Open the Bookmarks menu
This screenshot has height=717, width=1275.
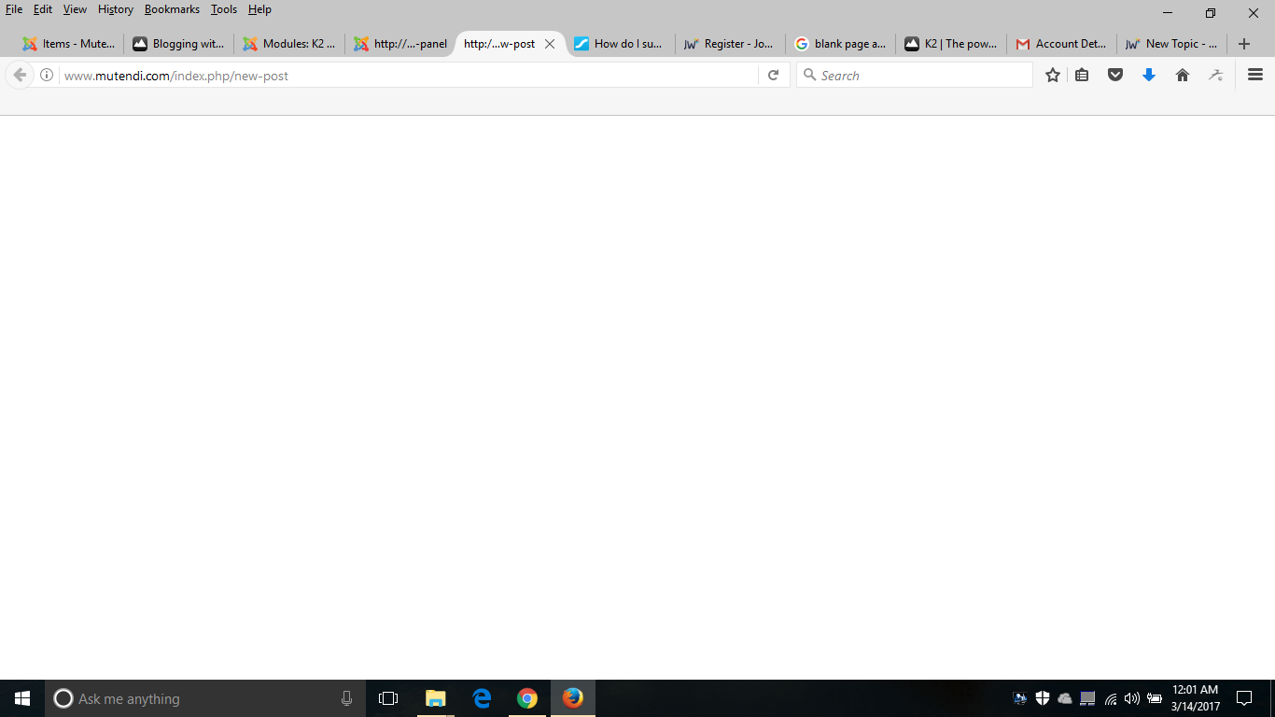click(172, 9)
